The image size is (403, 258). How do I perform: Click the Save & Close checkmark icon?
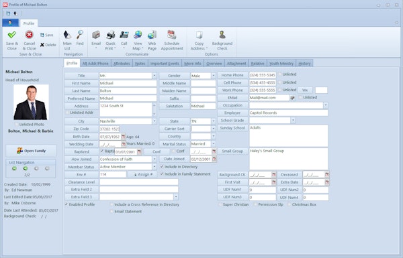12,35
